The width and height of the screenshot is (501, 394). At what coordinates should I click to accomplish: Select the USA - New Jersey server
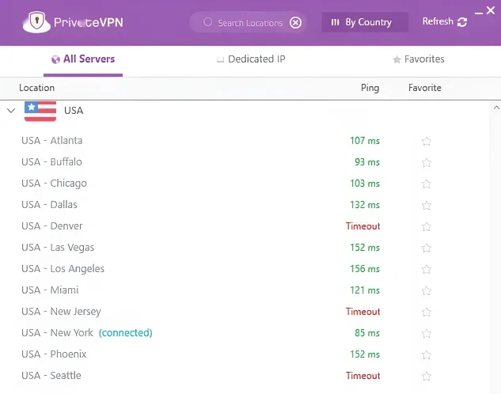pos(61,311)
